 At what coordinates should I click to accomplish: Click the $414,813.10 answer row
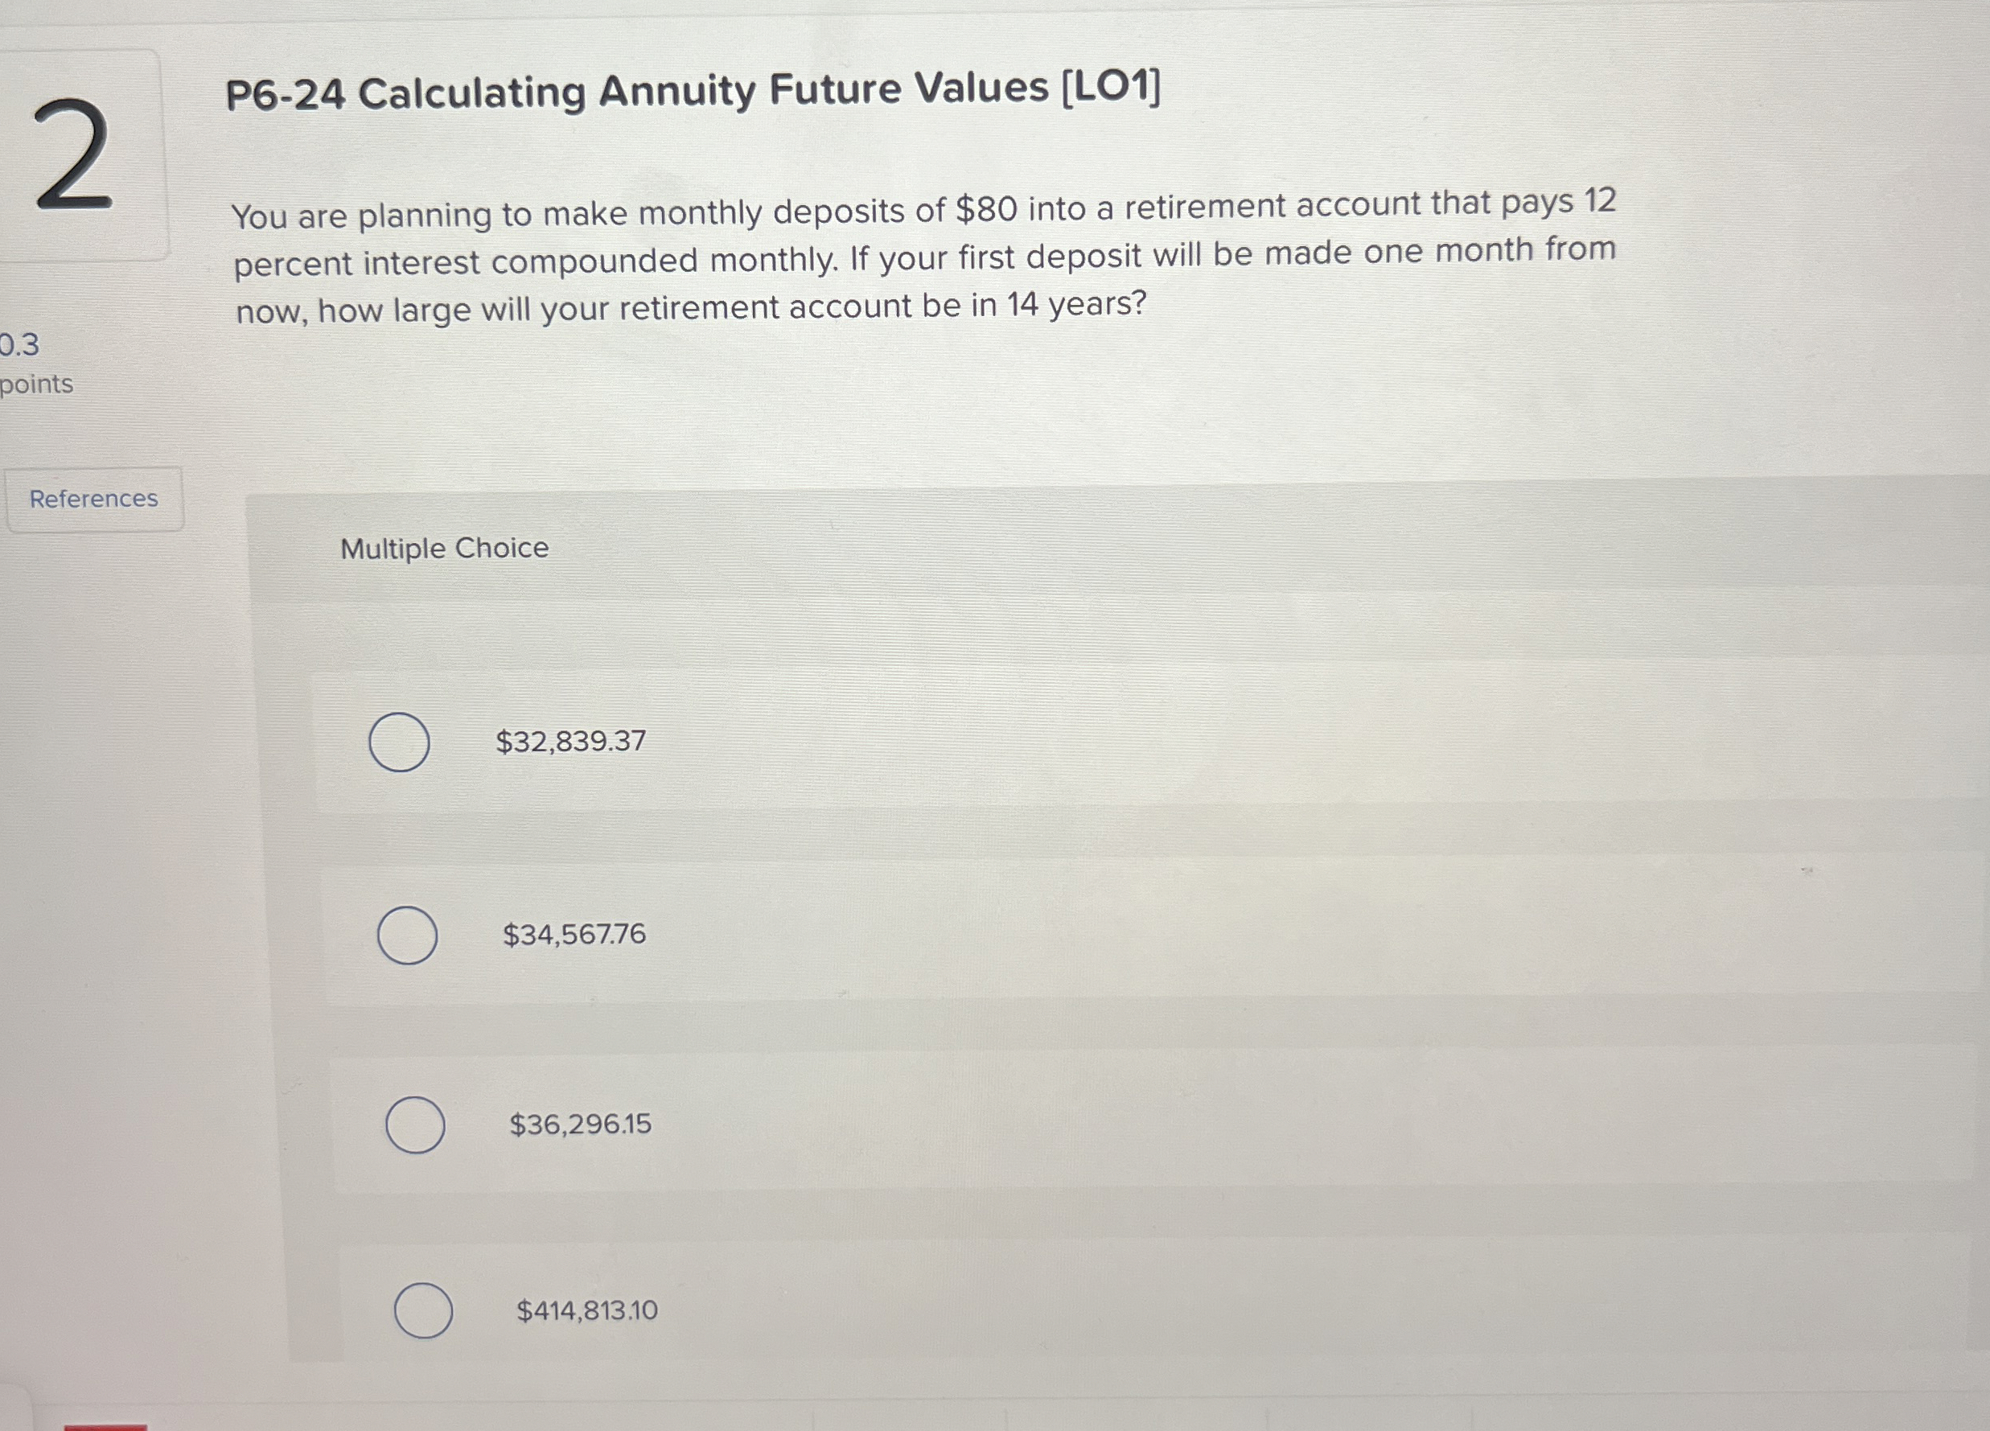coord(586,1310)
